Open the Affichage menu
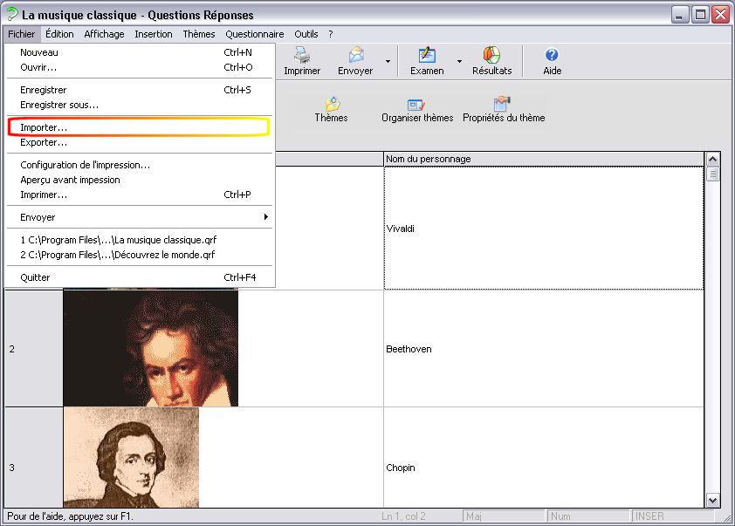Viewport: 735px width, 526px height. (x=104, y=34)
